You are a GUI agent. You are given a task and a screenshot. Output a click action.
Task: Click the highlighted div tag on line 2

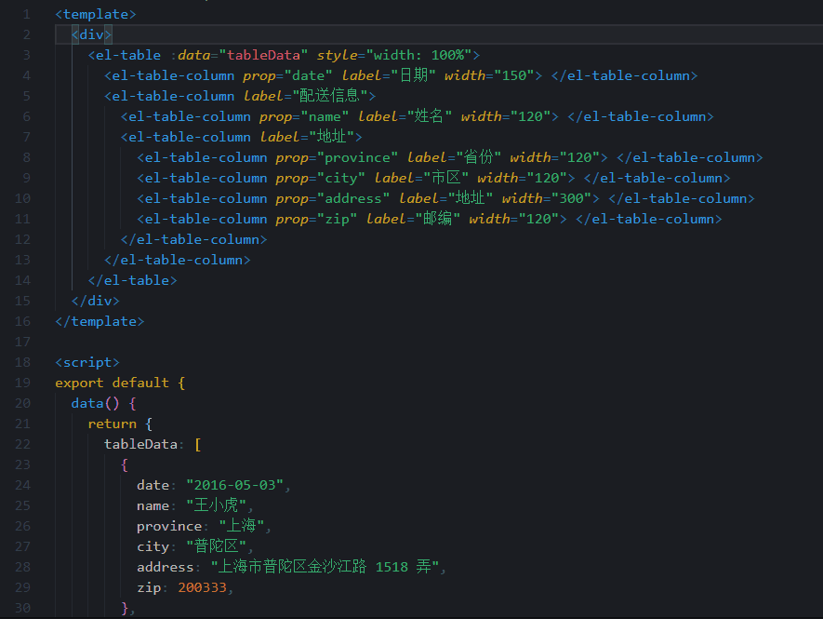(x=89, y=34)
